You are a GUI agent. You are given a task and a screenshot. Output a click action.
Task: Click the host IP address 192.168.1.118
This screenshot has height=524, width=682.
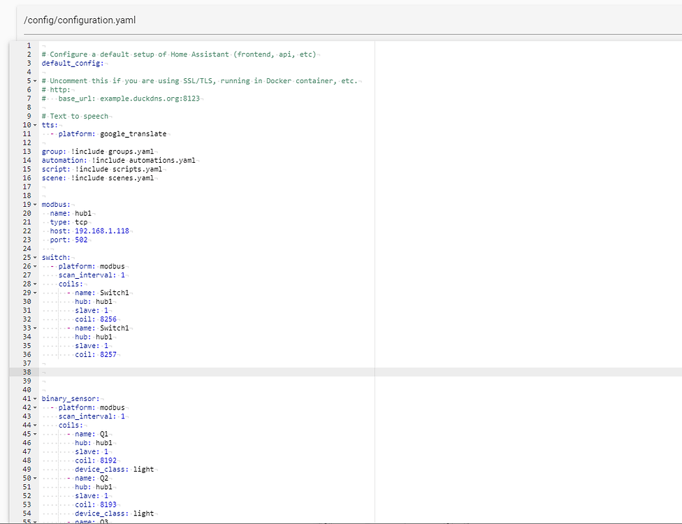tap(101, 231)
